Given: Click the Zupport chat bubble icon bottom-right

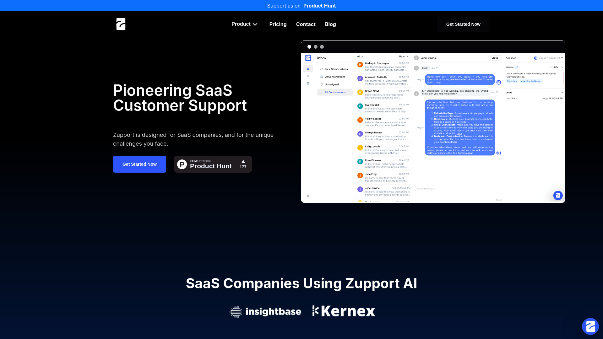Looking at the screenshot, I should (590, 326).
